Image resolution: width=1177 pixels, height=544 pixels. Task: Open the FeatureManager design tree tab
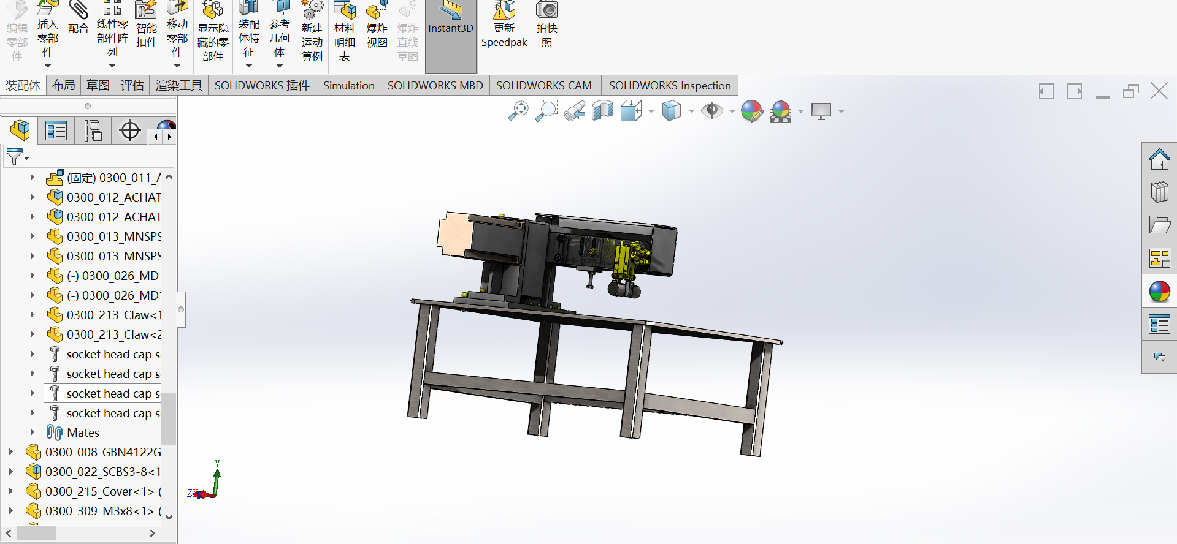(x=20, y=130)
